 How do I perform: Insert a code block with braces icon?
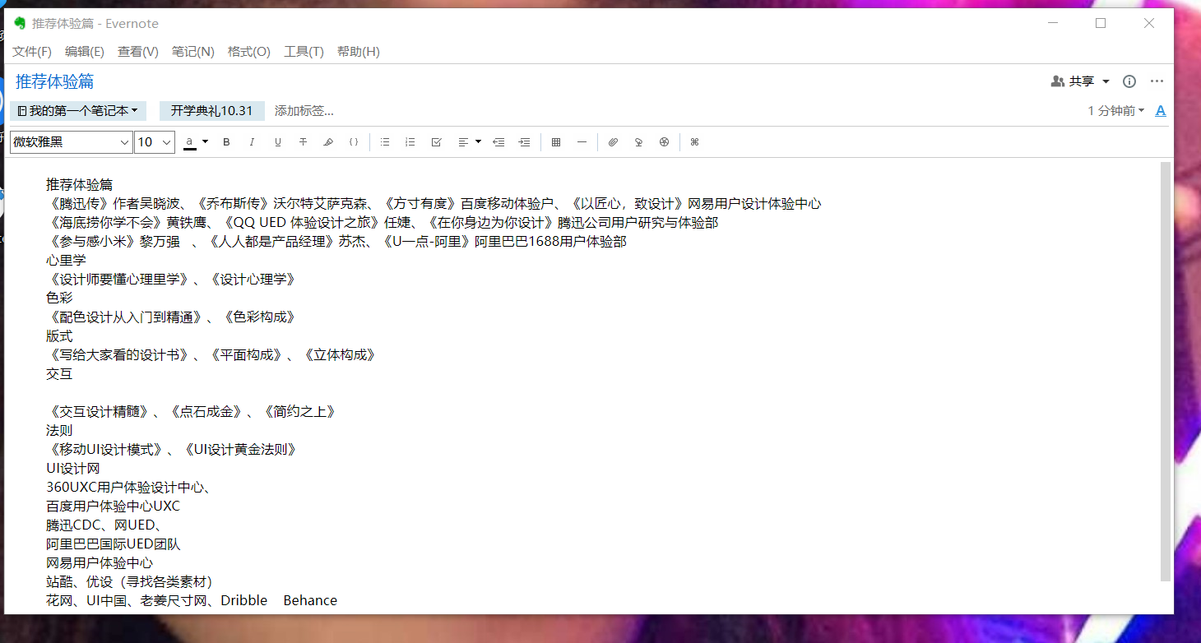[x=354, y=142]
